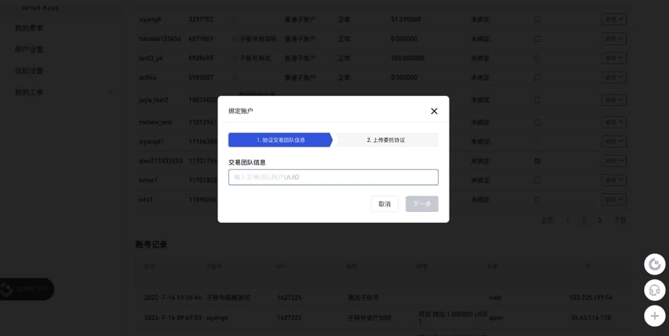Image resolution: width=669 pixels, height=336 pixels.
Task: Select step 1. 验证交易团队信息
Action: pyautogui.click(x=280, y=140)
